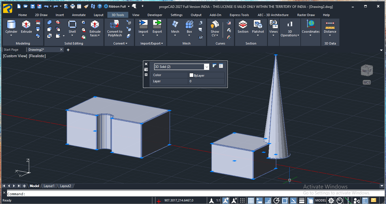Select the Mesh tool
The width and height of the screenshot is (386, 204).
(175, 27)
